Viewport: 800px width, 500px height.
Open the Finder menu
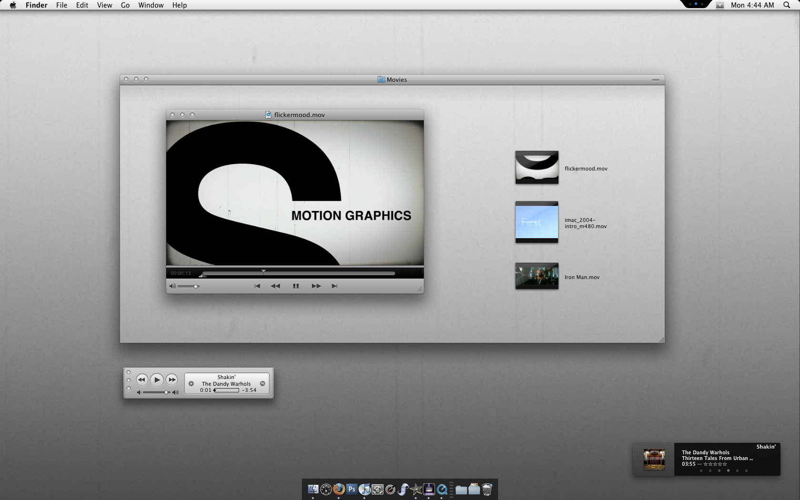coord(36,5)
